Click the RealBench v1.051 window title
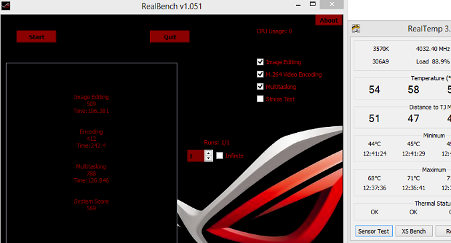Screen dimensions: 451x243 171,6
